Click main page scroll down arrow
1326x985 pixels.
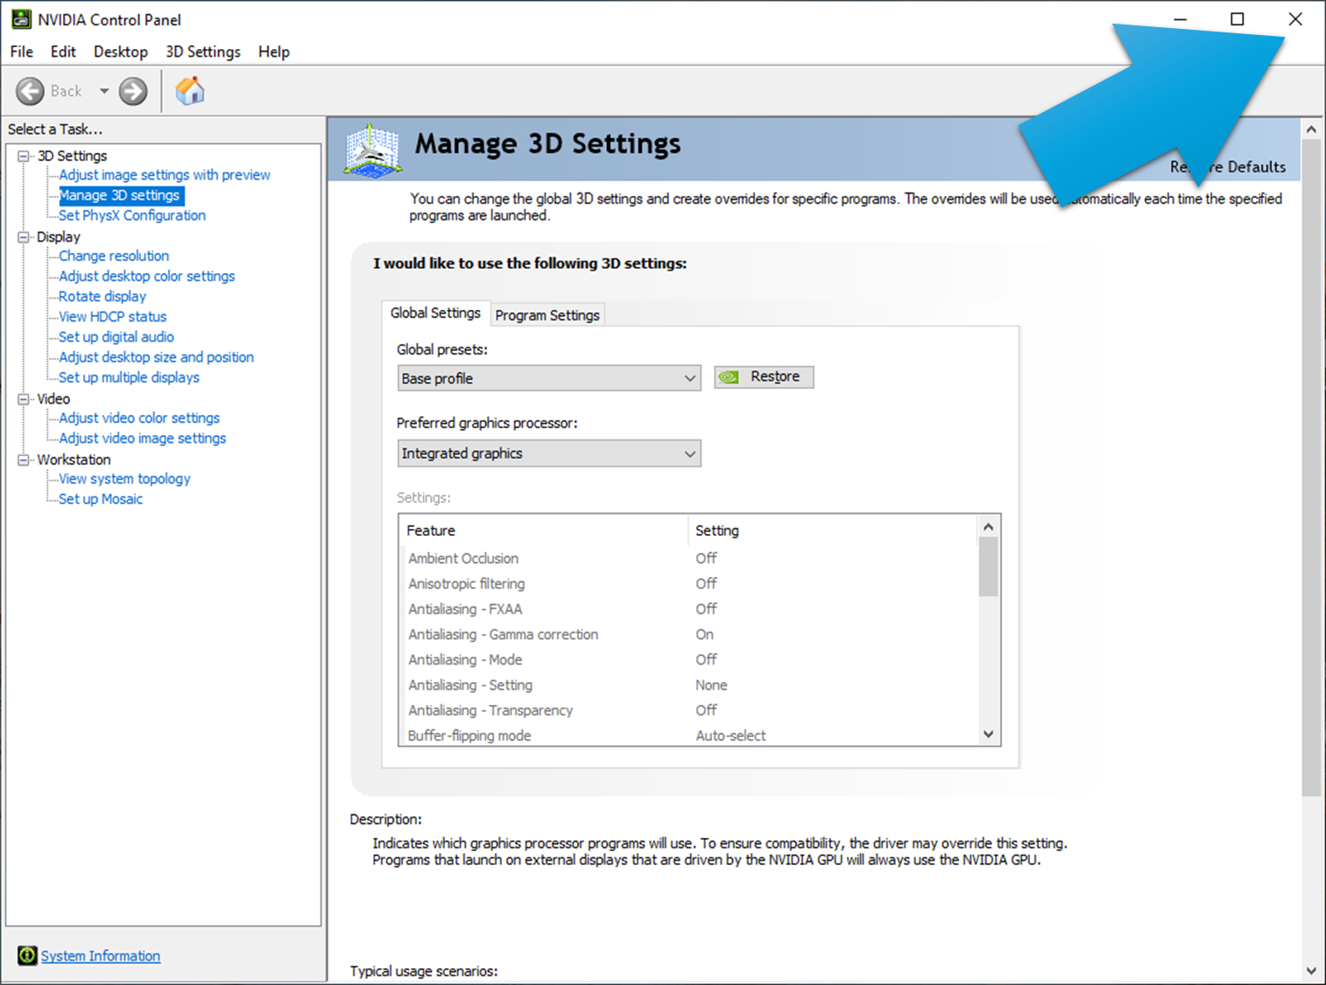(1311, 970)
